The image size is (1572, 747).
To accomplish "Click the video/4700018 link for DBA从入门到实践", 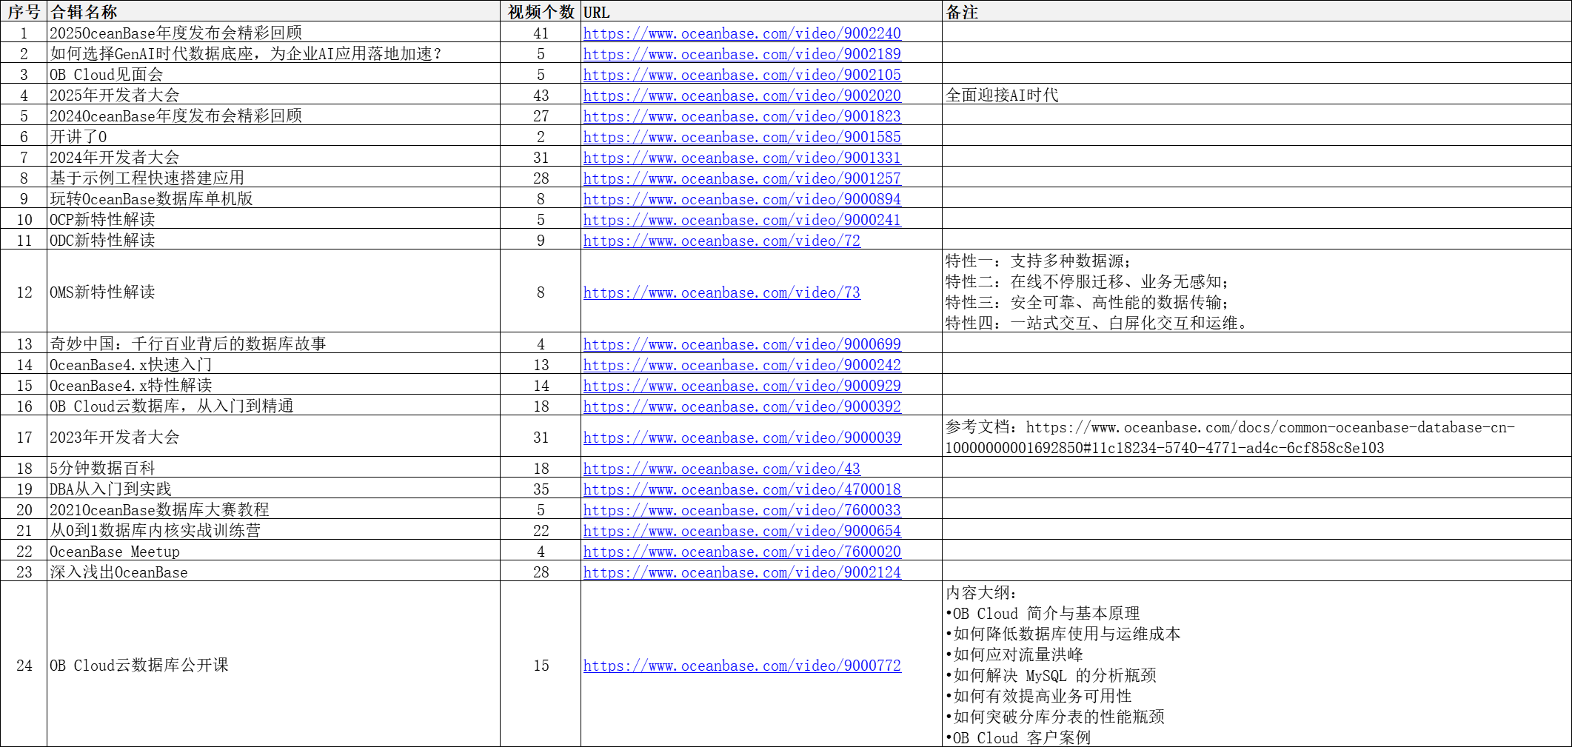I will tap(741, 489).
